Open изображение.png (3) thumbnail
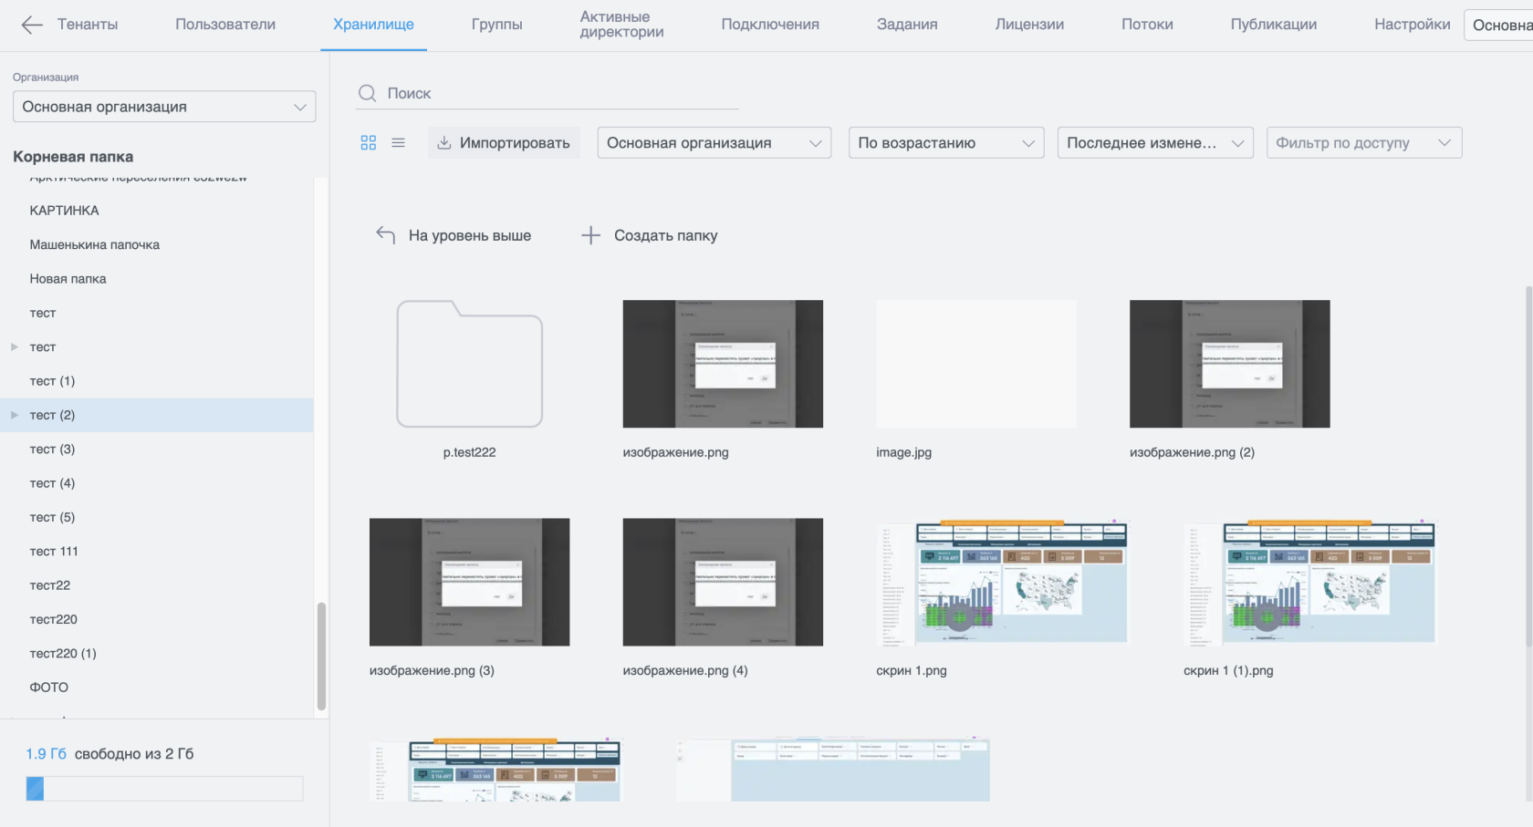Screen dimensions: 1533x827 (x=470, y=582)
